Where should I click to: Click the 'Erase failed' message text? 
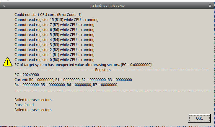tap(24, 105)
